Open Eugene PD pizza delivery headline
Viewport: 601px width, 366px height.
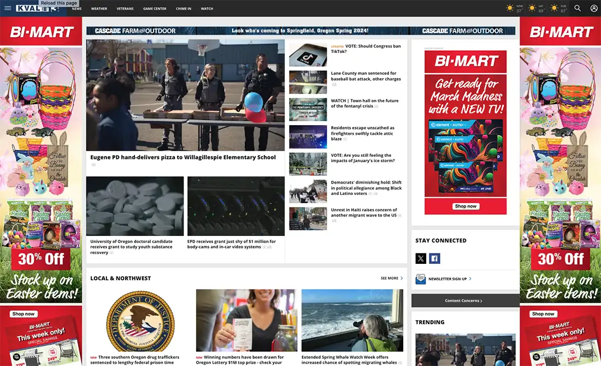click(183, 157)
